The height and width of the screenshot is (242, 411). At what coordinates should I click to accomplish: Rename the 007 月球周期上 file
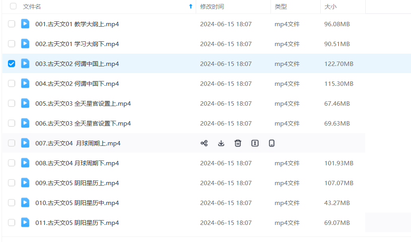tap(255, 143)
